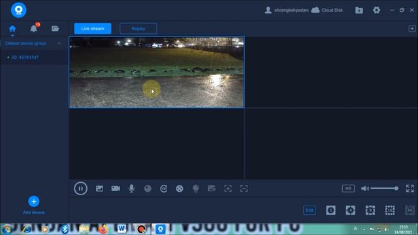Open notifications bell with red badge

[x=34, y=28]
